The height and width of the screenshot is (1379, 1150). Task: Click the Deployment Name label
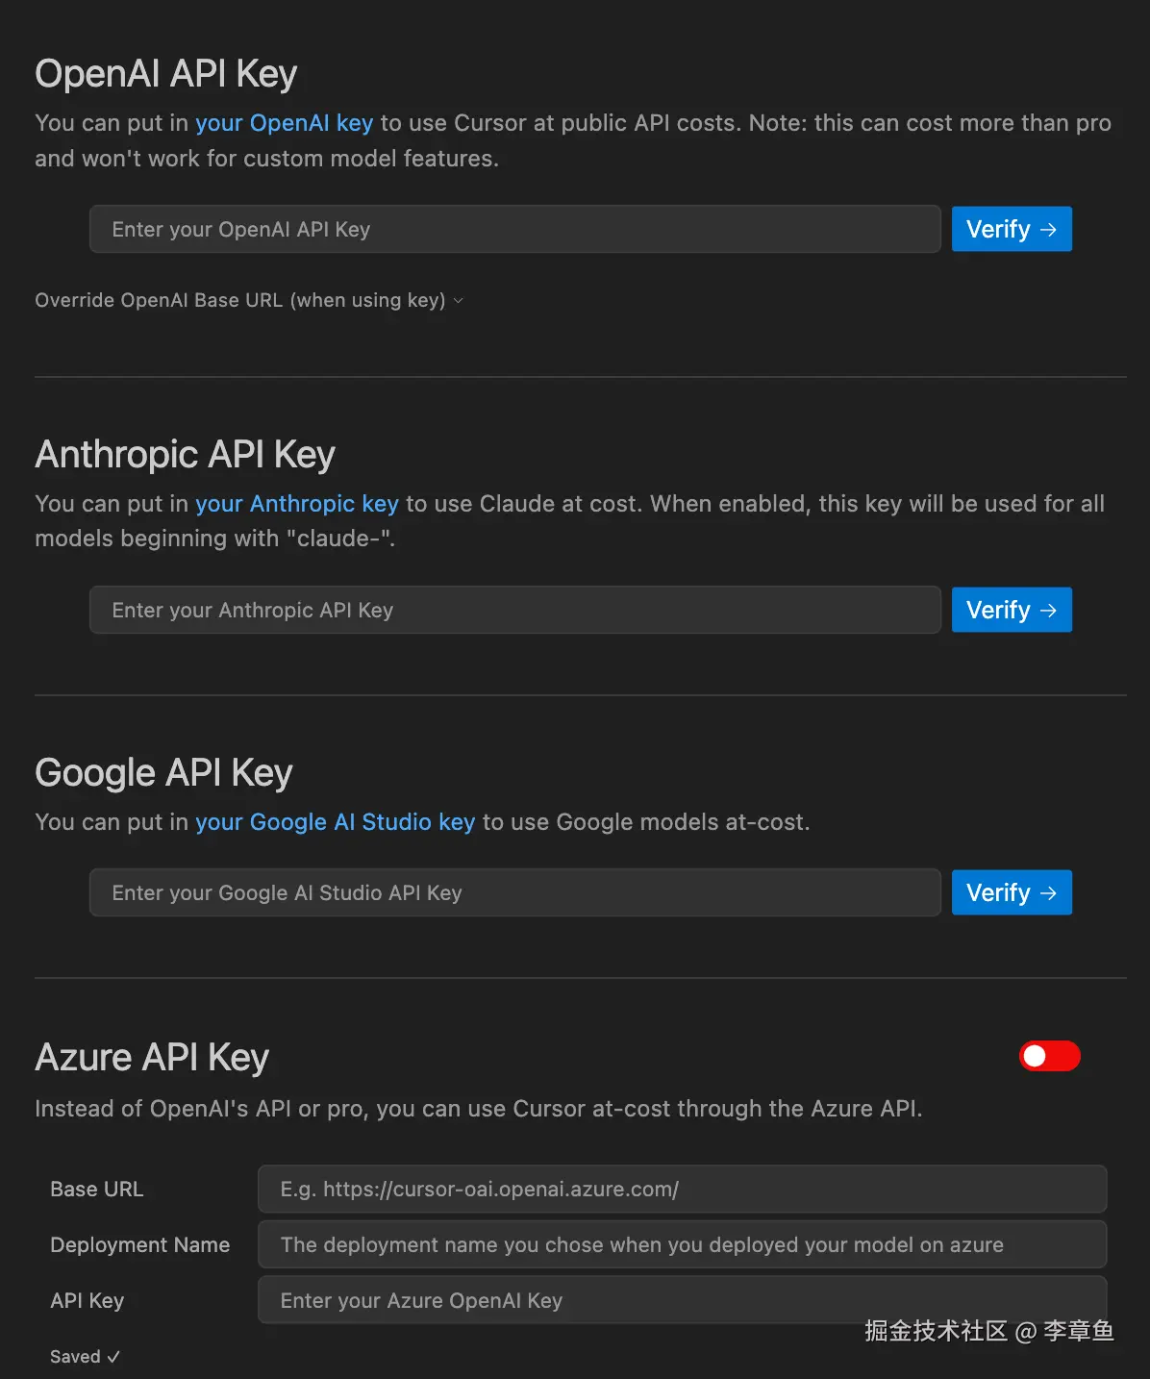139,1244
